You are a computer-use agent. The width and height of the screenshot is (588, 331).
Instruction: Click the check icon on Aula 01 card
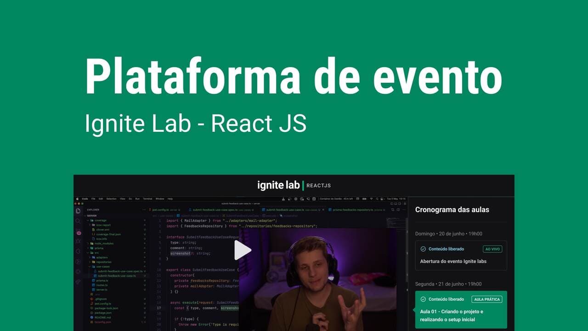point(423,299)
